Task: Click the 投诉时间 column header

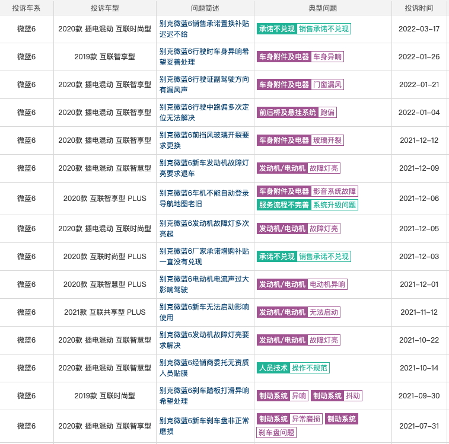Action: 419,8
